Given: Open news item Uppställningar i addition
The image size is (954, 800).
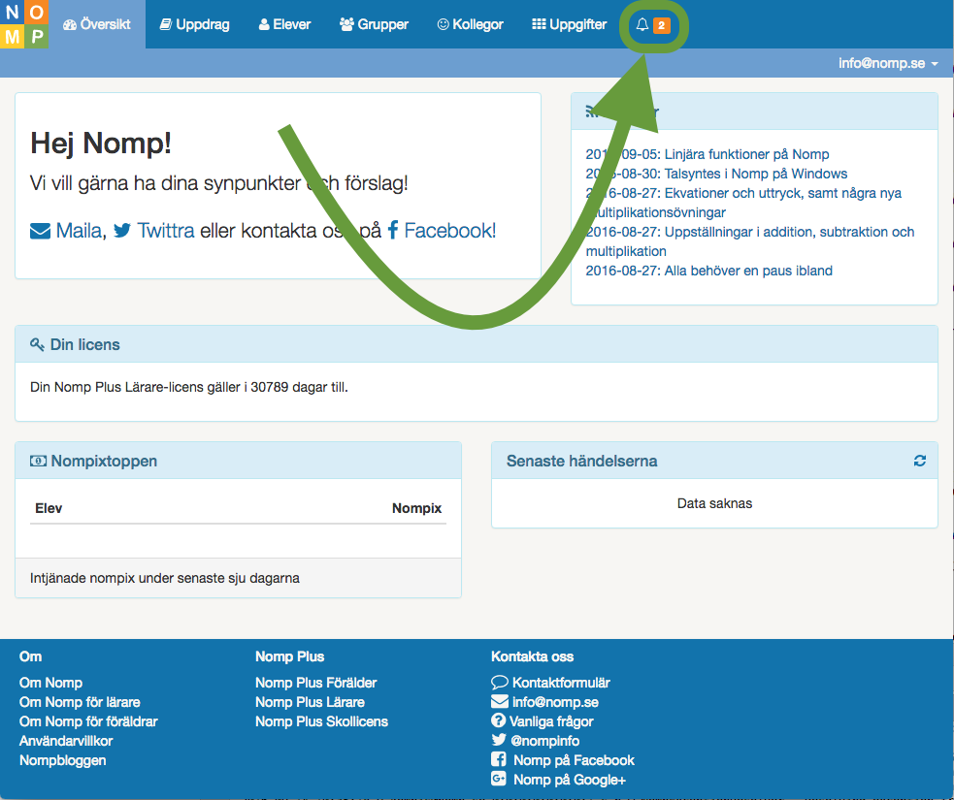Looking at the screenshot, I should (749, 241).
